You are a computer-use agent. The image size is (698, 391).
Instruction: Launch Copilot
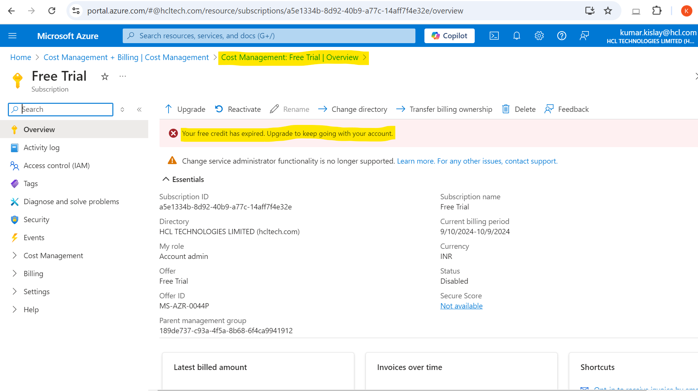tap(449, 36)
